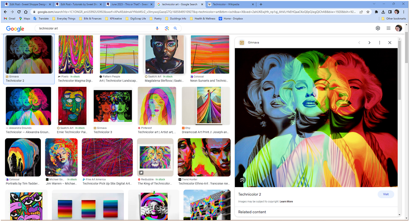The image size is (409, 221).
Task: Start voice search with the microphone icon
Action: (157, 28)
